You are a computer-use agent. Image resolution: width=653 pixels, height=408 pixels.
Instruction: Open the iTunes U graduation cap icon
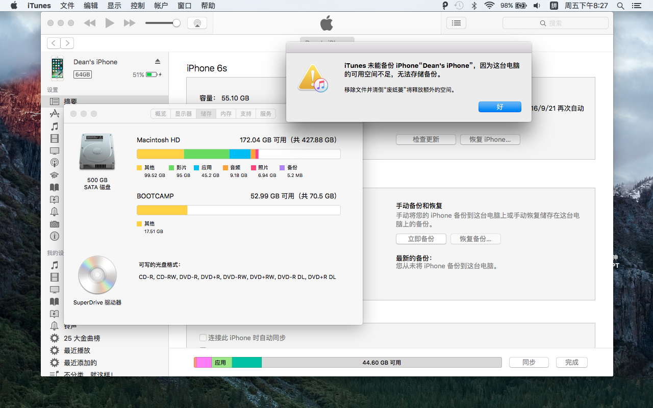coord(55,175)
